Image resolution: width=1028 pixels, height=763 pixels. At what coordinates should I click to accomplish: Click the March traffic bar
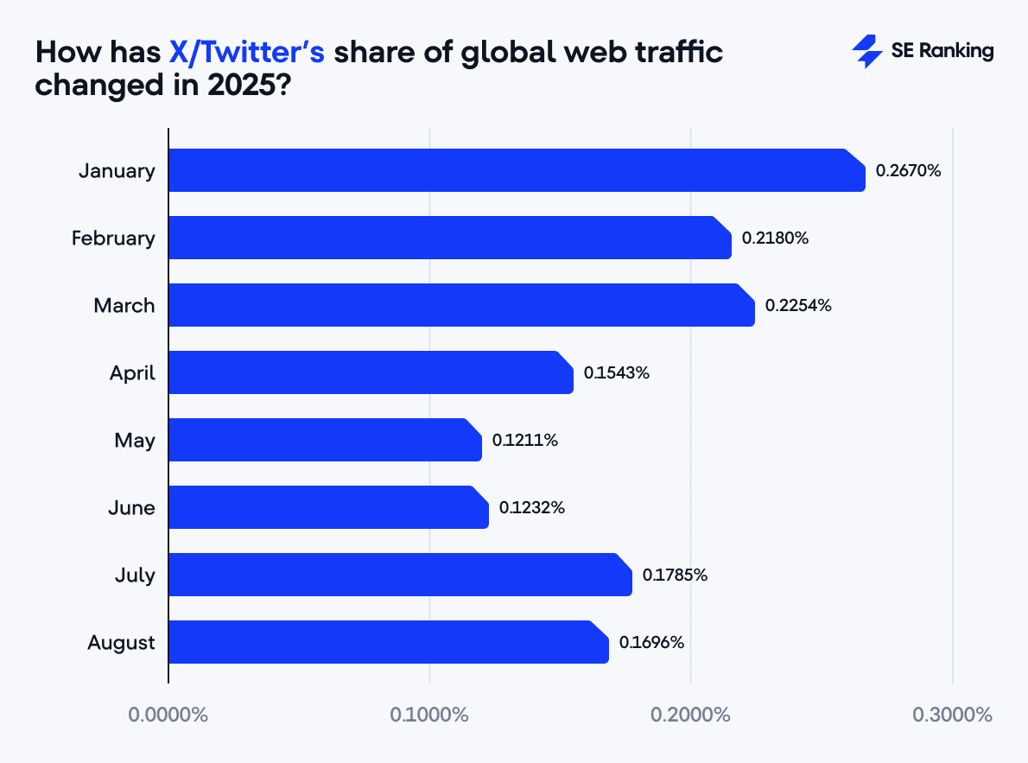coord(461,305)
